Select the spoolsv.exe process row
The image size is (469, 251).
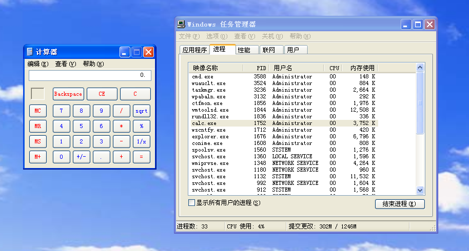coord(284,150)
